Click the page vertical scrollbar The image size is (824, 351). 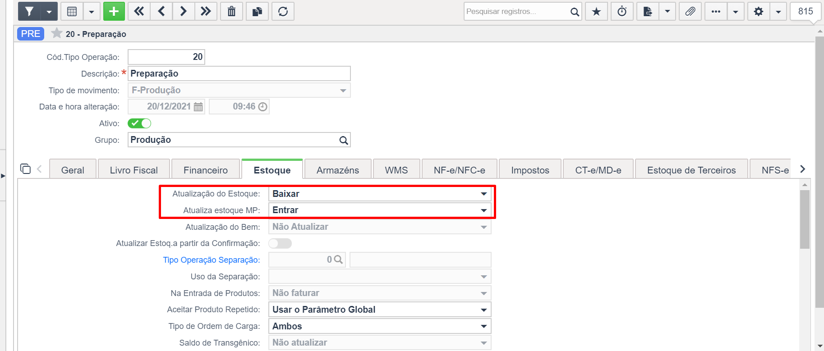[819, 171]
